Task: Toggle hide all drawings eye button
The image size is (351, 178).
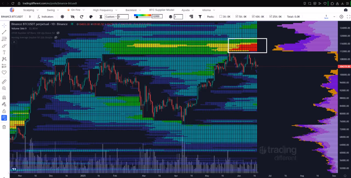Action: (x=4, y=118)
